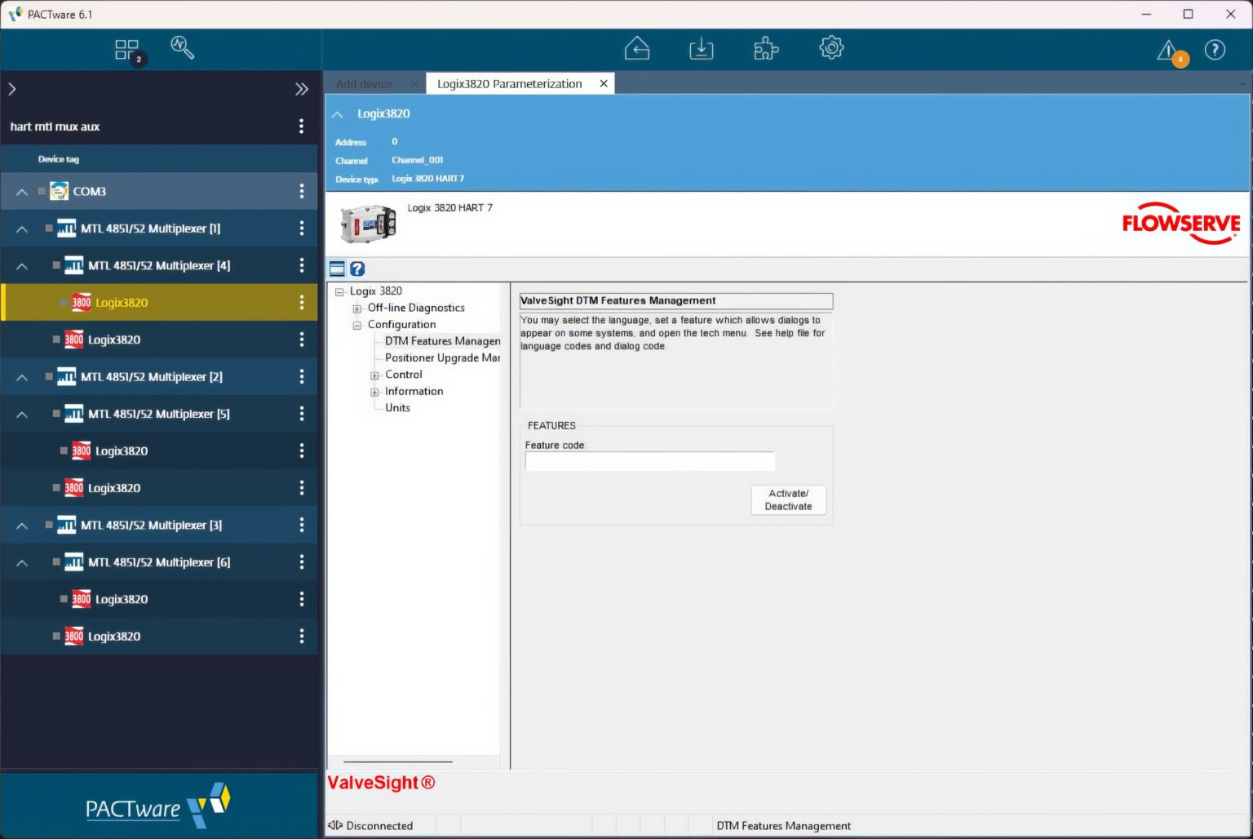Open the settings gear icon
Image resolution: width=1253 pixels, height=839 pixels.
(831, 47)
